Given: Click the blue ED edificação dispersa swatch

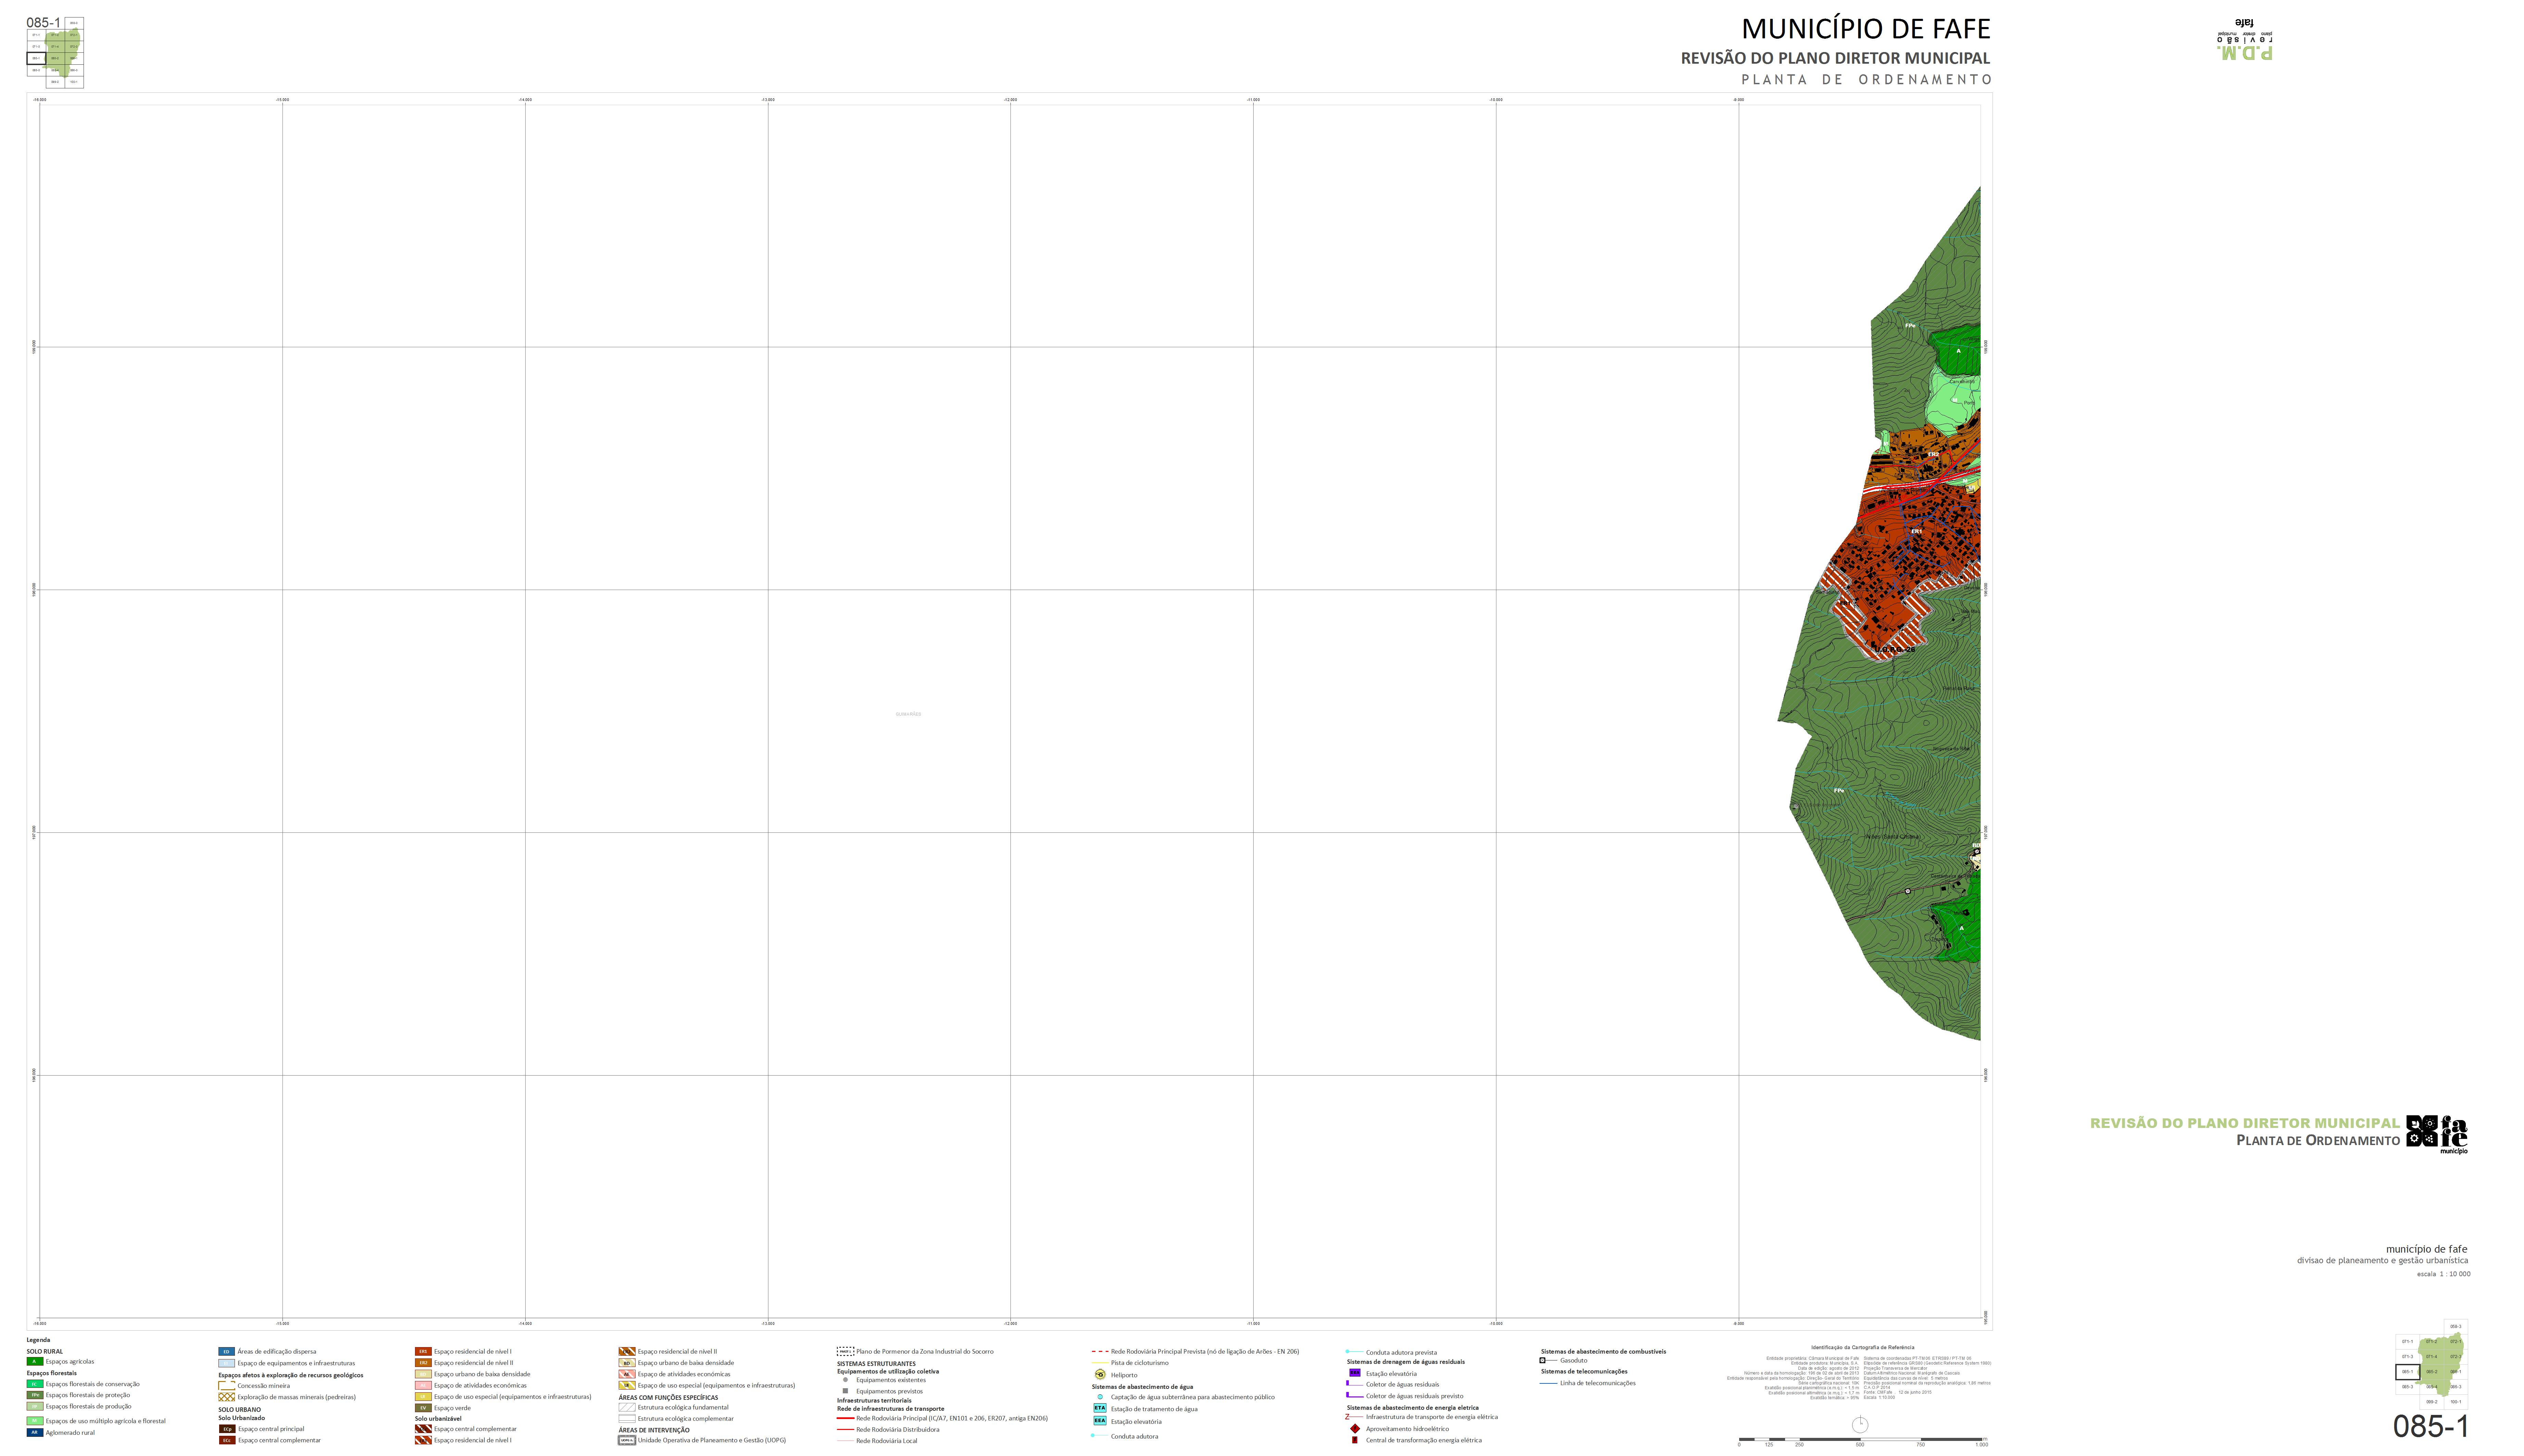Looking at the screenshot, I should [227, 1351].
